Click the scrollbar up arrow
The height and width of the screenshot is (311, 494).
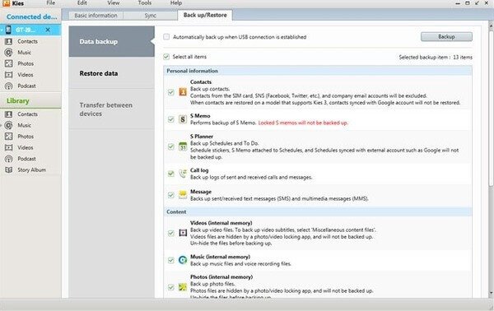click(491, 26)
